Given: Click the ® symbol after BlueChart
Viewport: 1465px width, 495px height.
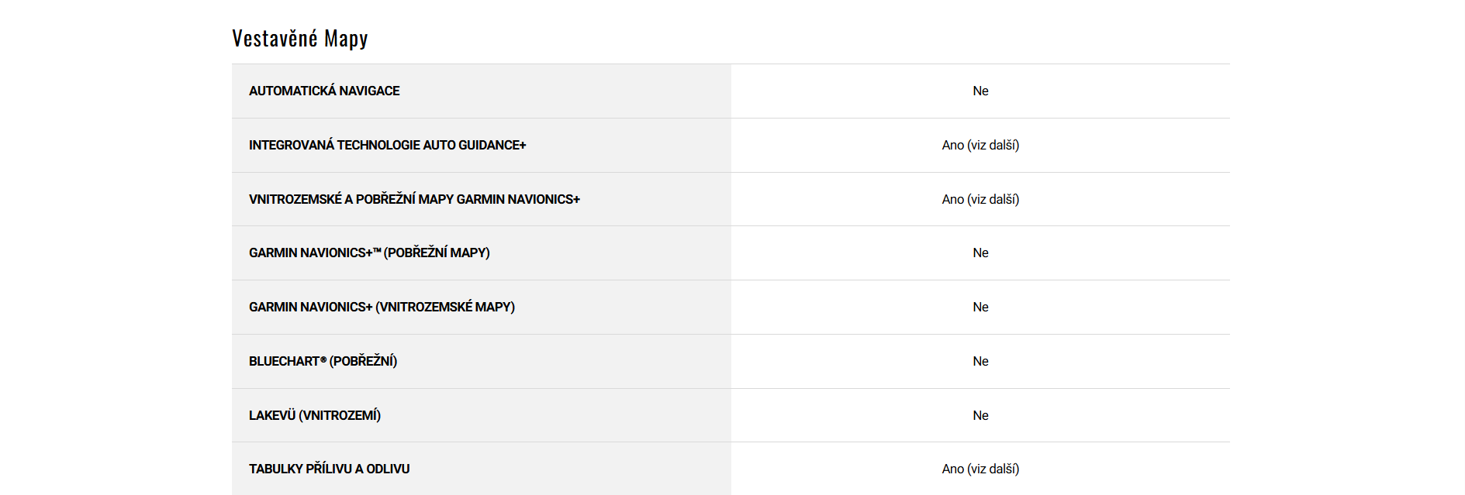Looking at the screenshot, I should coord(323,359).
